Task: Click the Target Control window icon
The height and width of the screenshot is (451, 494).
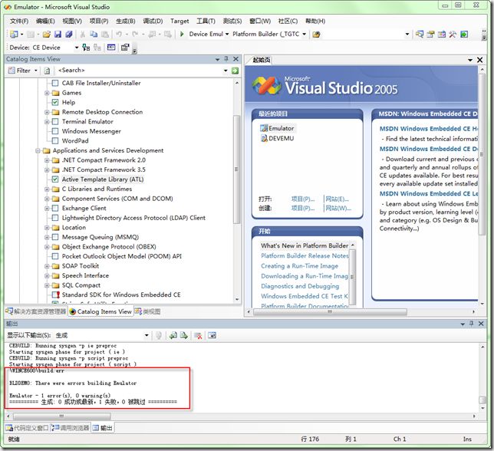Action: coord(111,48)
